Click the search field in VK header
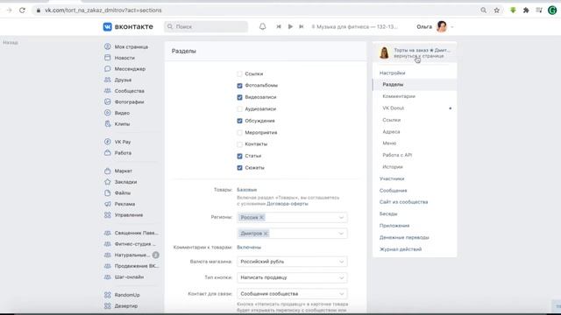Viewport: 561px width, 315px height. (206, 27)
